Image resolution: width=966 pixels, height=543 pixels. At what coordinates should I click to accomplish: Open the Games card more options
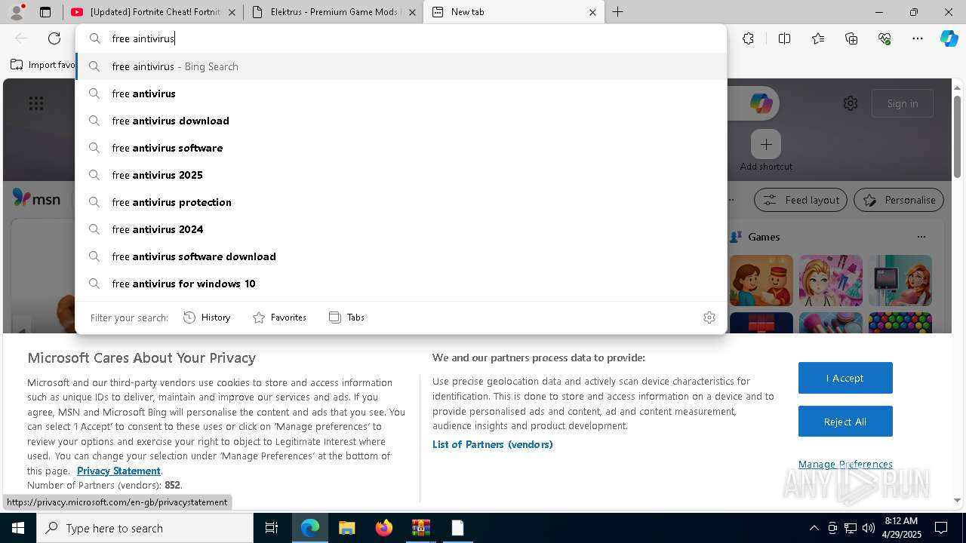pos(921,237)
